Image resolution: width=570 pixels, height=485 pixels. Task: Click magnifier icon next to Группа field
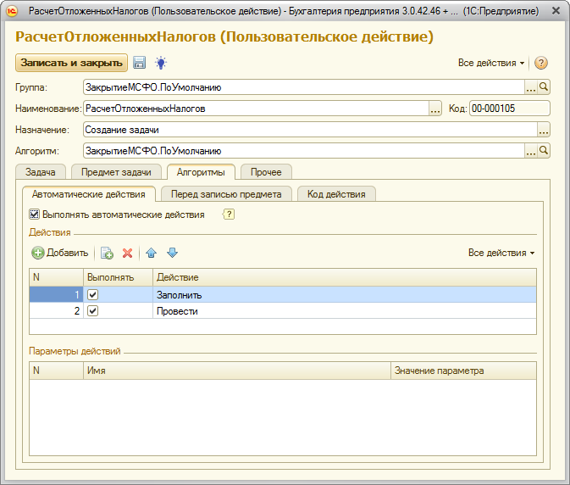click(x=545, y=86)
